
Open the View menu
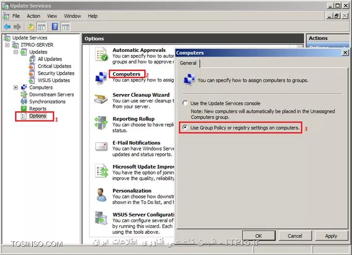(52, 16)
